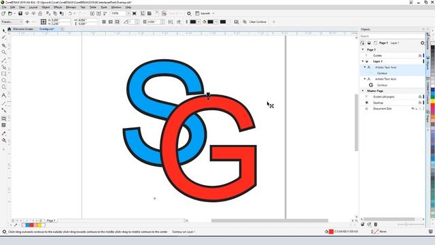Open Objects docker settings gear

pyautogui.click(x=422, y=43)
